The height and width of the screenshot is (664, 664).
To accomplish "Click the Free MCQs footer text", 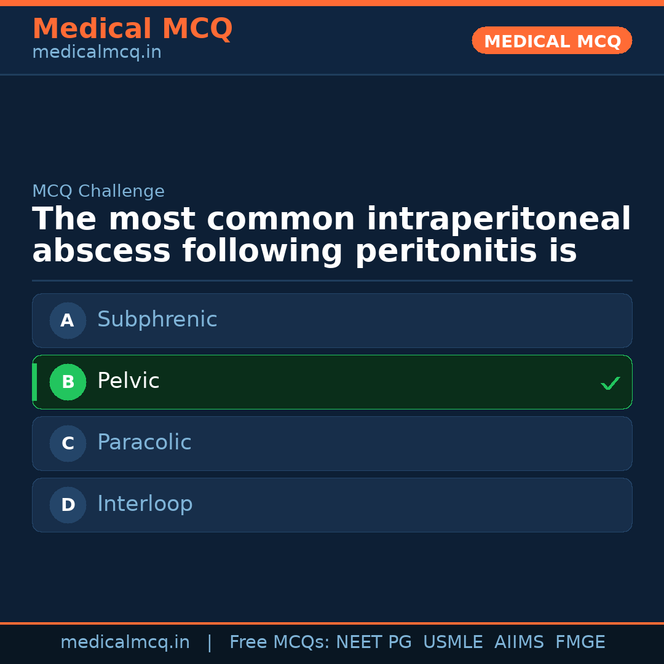I will pos(280,642).
